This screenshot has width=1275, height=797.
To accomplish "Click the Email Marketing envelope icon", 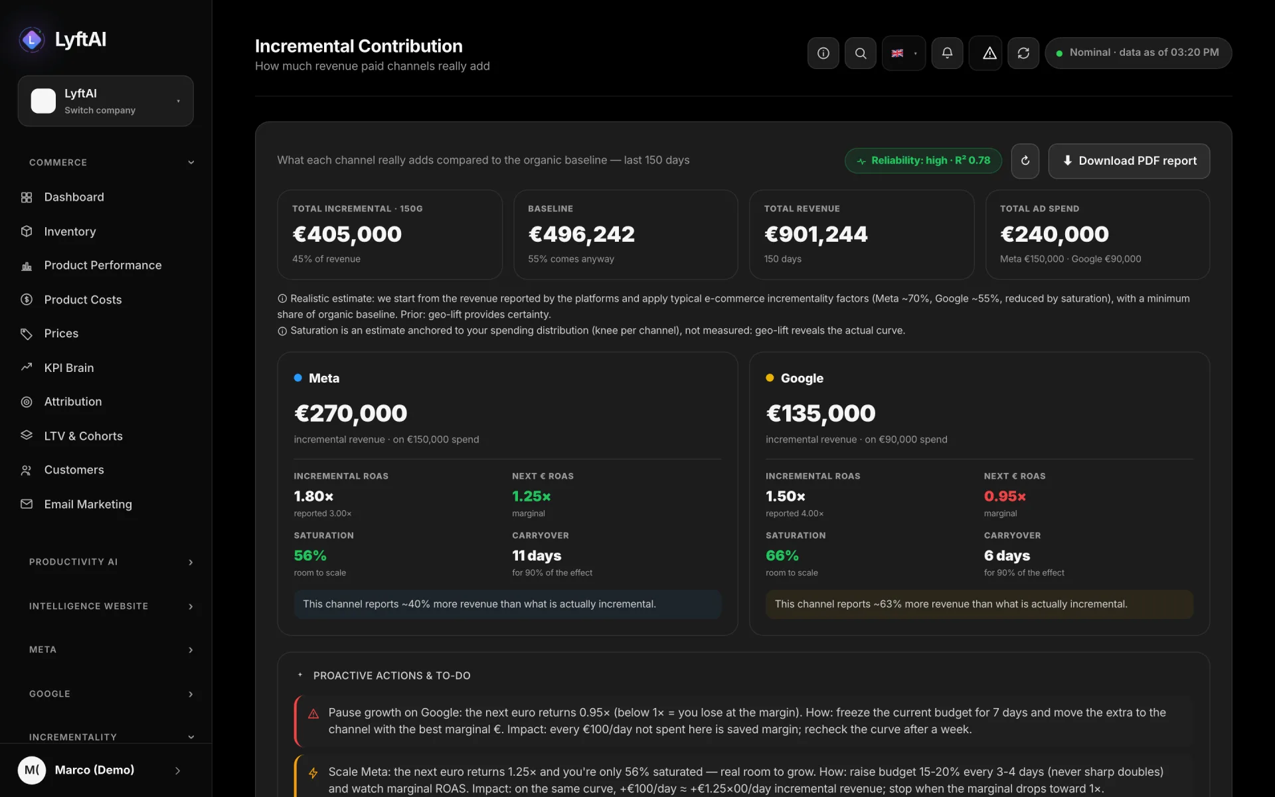I will [x=27, y=504].
